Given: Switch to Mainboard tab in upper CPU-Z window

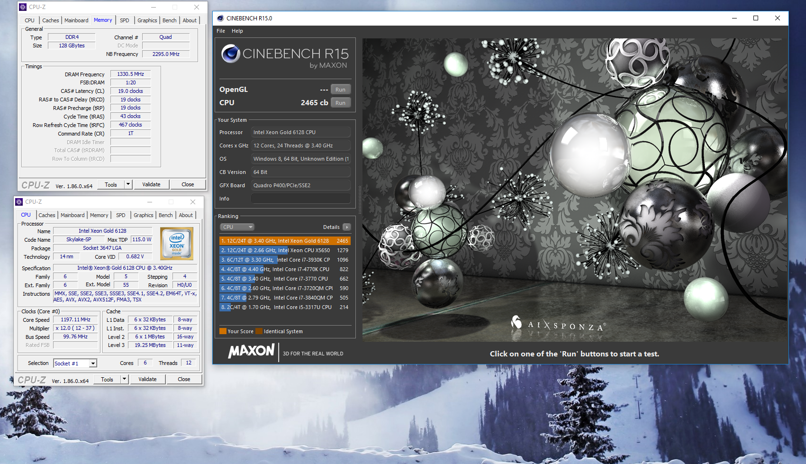Looking at the screenshot, I should (x=76, y=20).
